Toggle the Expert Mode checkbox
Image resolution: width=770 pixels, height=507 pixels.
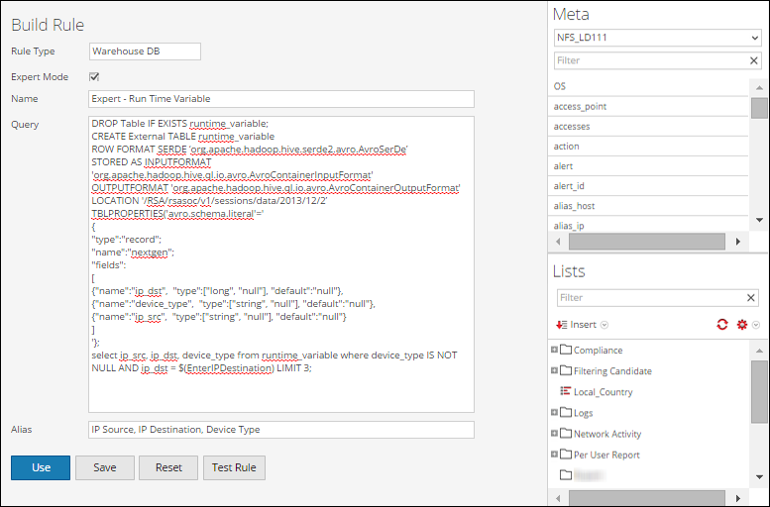[94, 76]
